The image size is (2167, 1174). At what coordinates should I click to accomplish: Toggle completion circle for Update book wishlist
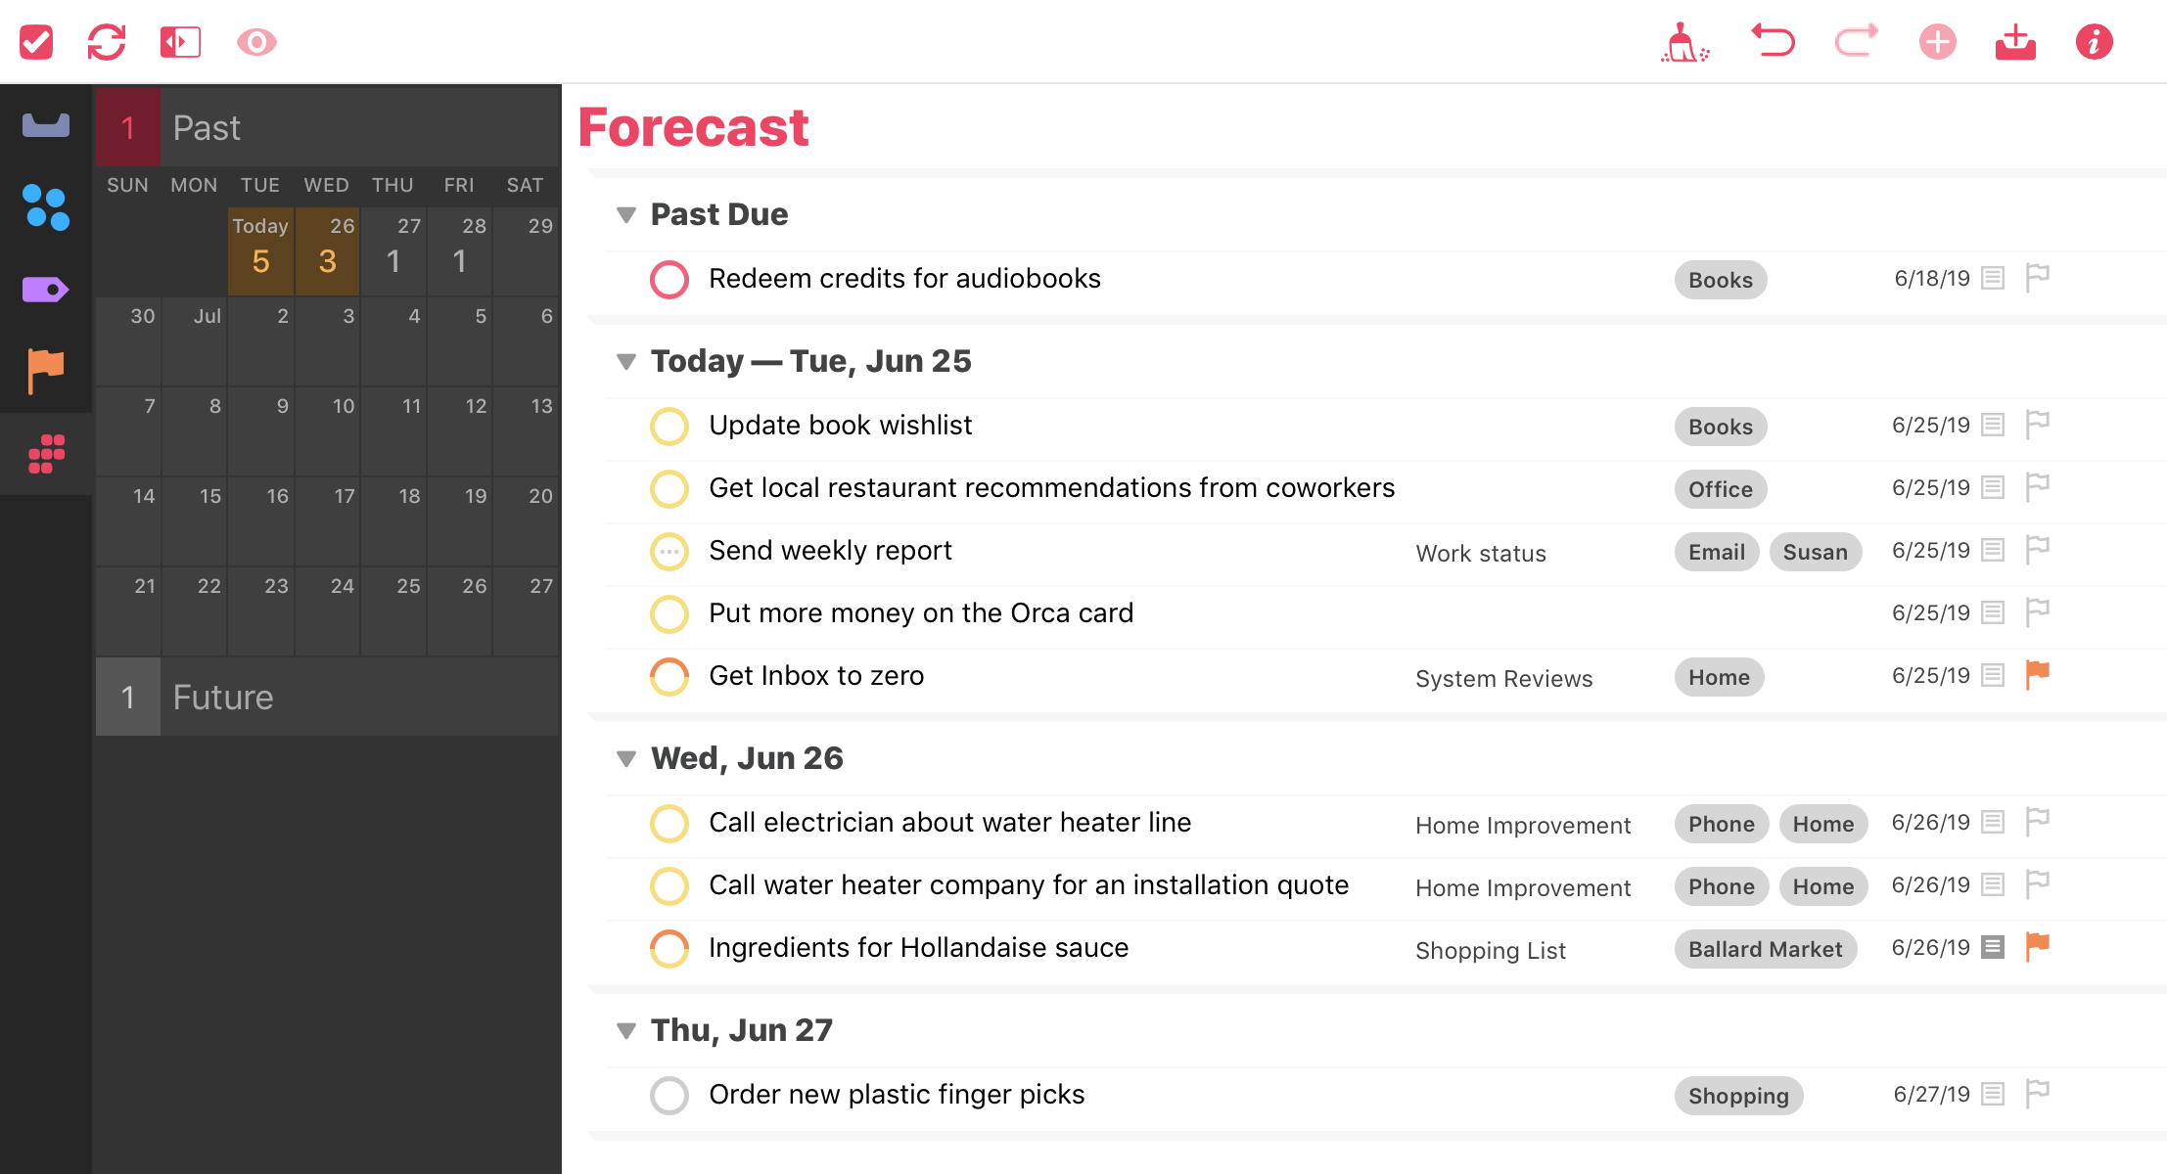click(x=668, y=425)
